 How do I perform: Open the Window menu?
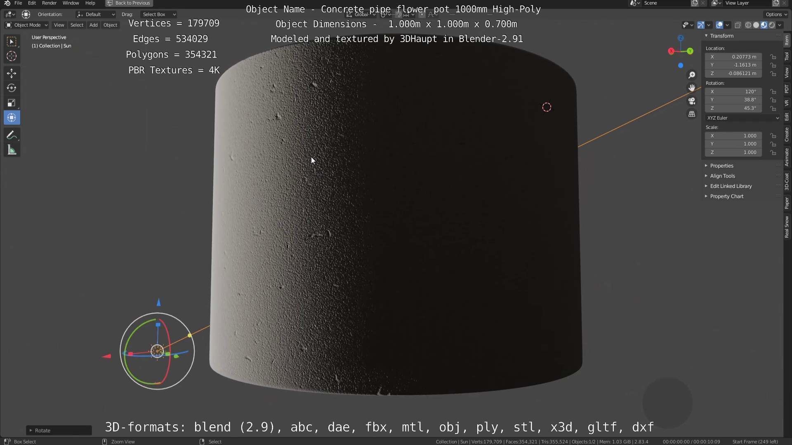point(71,3)
